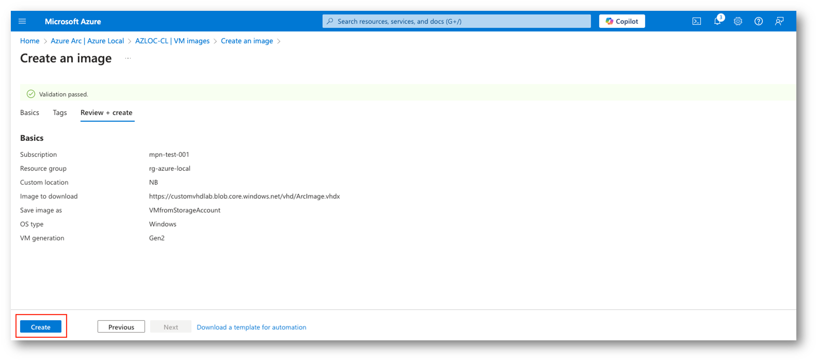Open the Help question mark icon
Image resolution: width=818 pixels, height=362 pixels.
click(759, 21)
